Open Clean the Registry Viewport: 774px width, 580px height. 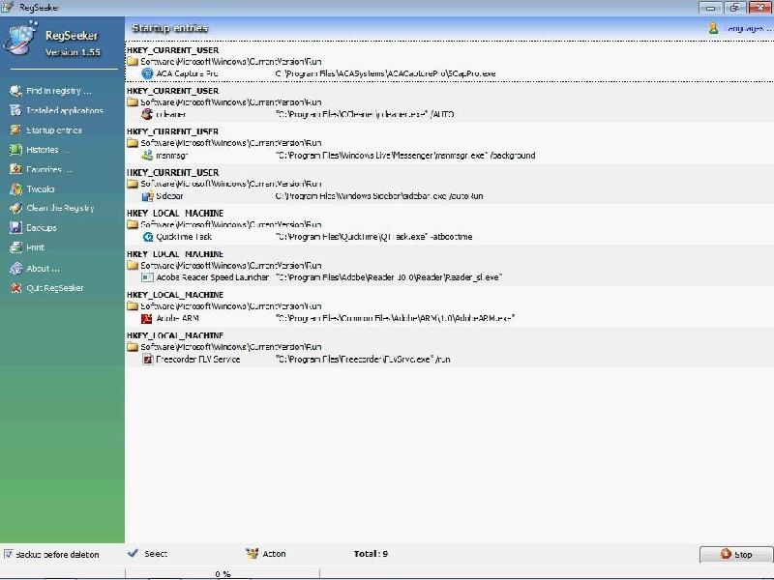click(60, 208)
